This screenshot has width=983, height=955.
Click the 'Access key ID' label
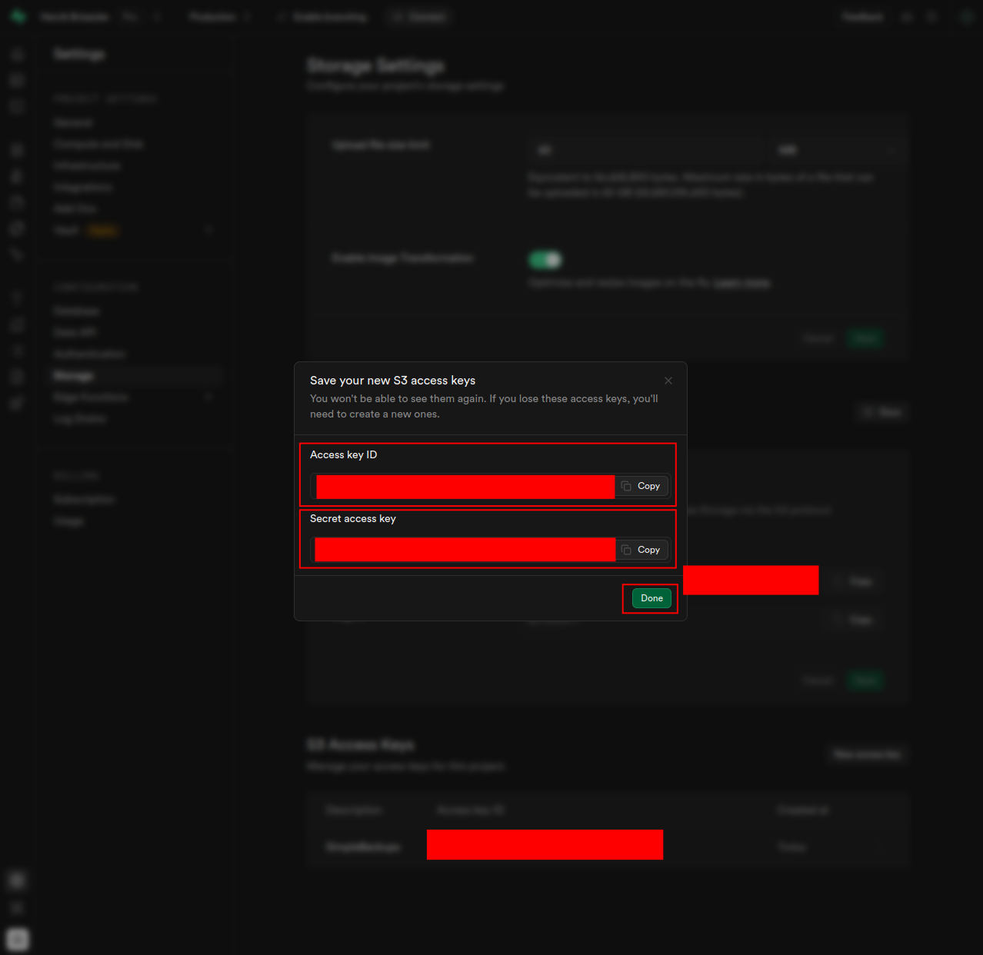pos(343,455)
